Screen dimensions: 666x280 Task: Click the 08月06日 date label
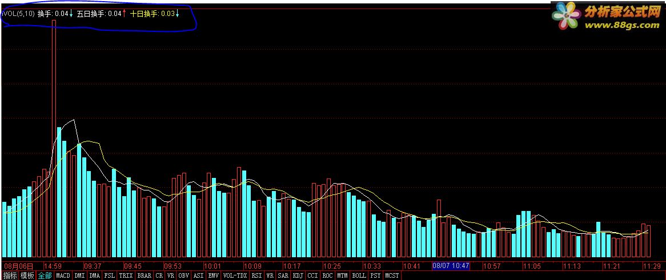click(x=19, y=266)
